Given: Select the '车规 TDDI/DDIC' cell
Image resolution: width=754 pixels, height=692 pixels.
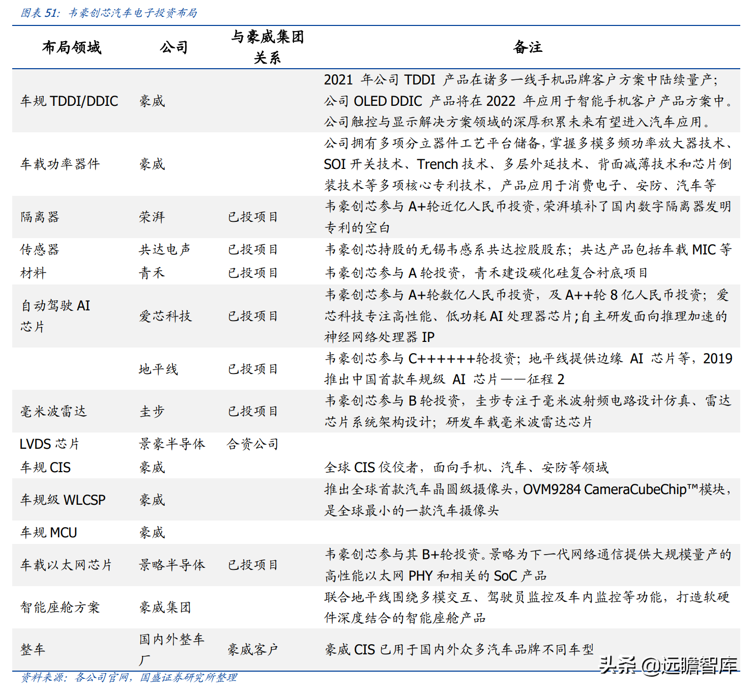Looking at the screenshot, I should tap(69, 101).
